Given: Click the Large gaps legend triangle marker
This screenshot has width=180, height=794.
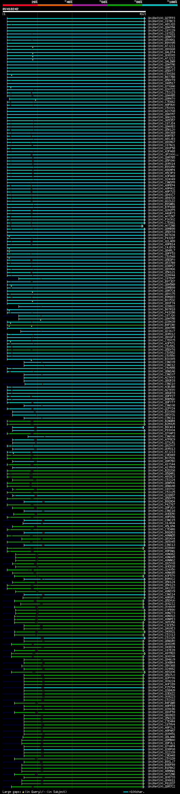Looking at the screenshot, I should (x=23, y=791).
